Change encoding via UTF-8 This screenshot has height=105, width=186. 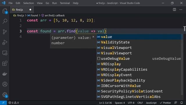(131, 103)
